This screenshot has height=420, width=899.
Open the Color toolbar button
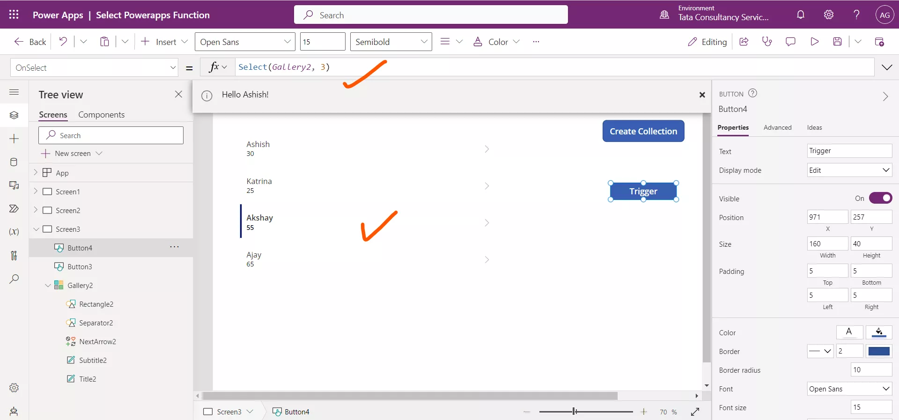496,42
